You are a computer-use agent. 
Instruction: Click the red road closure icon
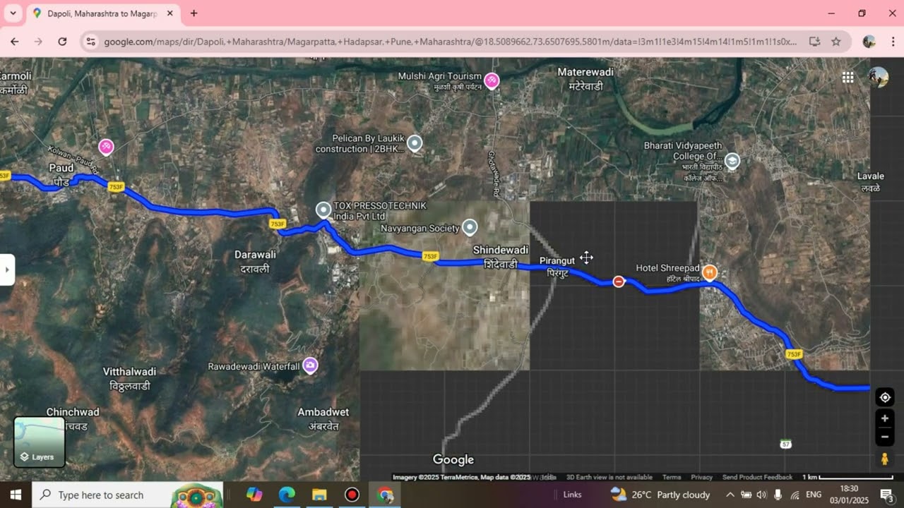(x=619, y=282)
